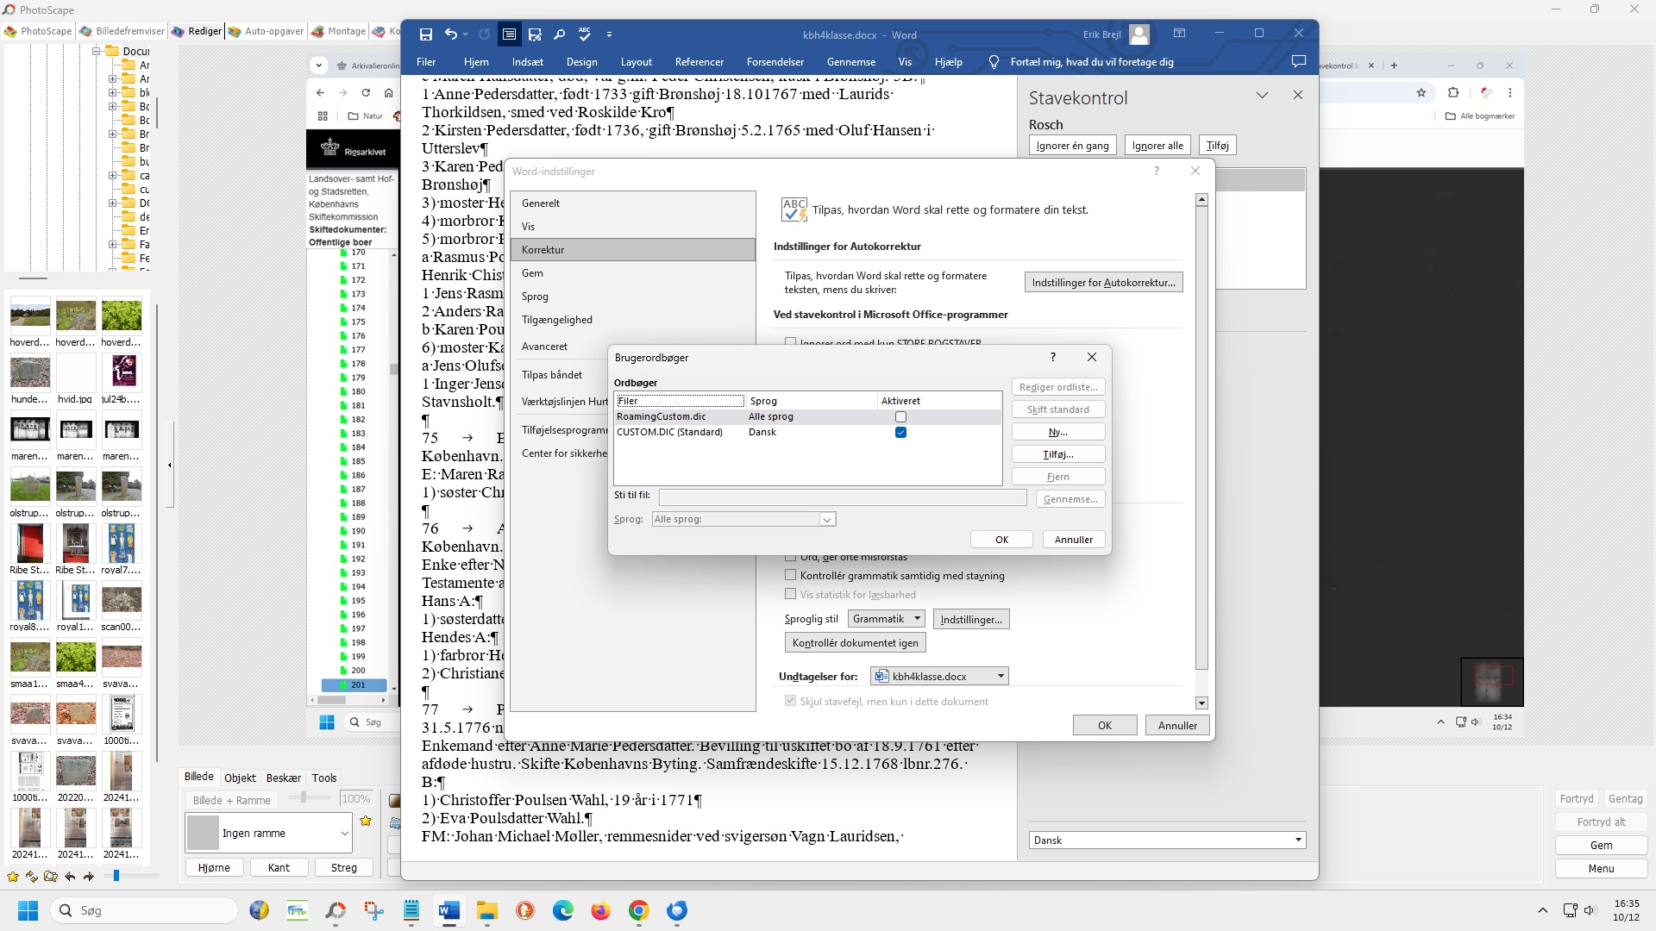1656x931 pixels.
Task: Click the Ribbon Display Options icon in Word
Action: [x=1179, y=34]
